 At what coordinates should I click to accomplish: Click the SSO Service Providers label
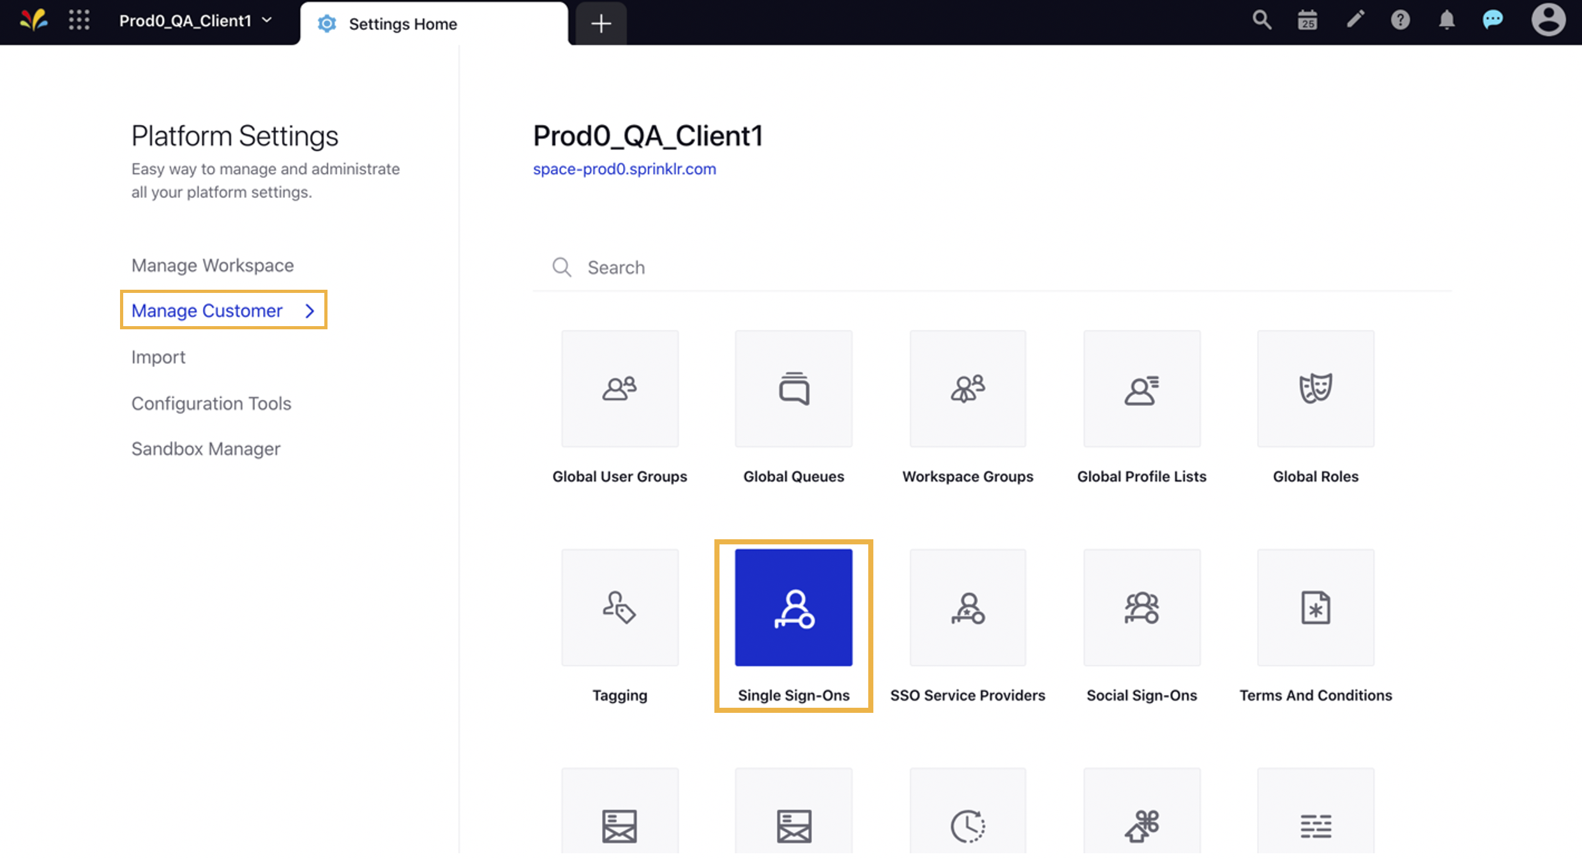click(968, 696)
